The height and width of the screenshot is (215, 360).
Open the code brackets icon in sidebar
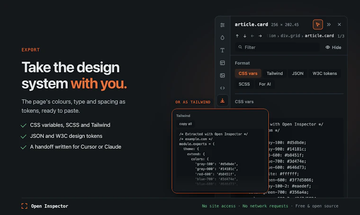tap(222, 88)
